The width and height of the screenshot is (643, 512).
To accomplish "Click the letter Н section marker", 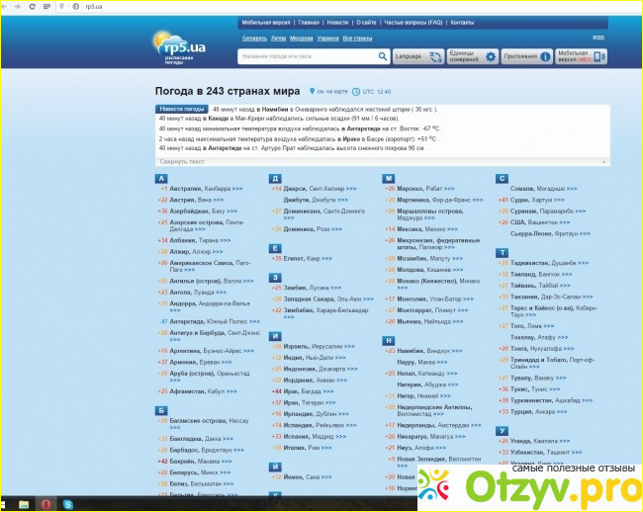I will [389, 341].
